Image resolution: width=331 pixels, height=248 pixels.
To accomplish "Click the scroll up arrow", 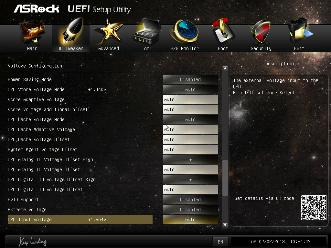I will pyautogui.click(x=225, y=68).
